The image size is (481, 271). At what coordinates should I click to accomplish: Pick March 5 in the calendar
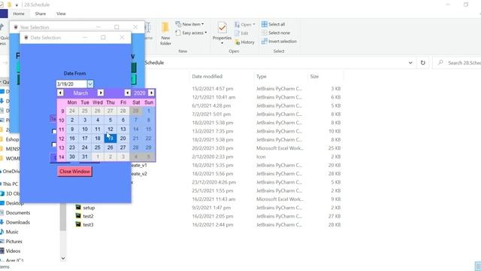pos(110,120)
